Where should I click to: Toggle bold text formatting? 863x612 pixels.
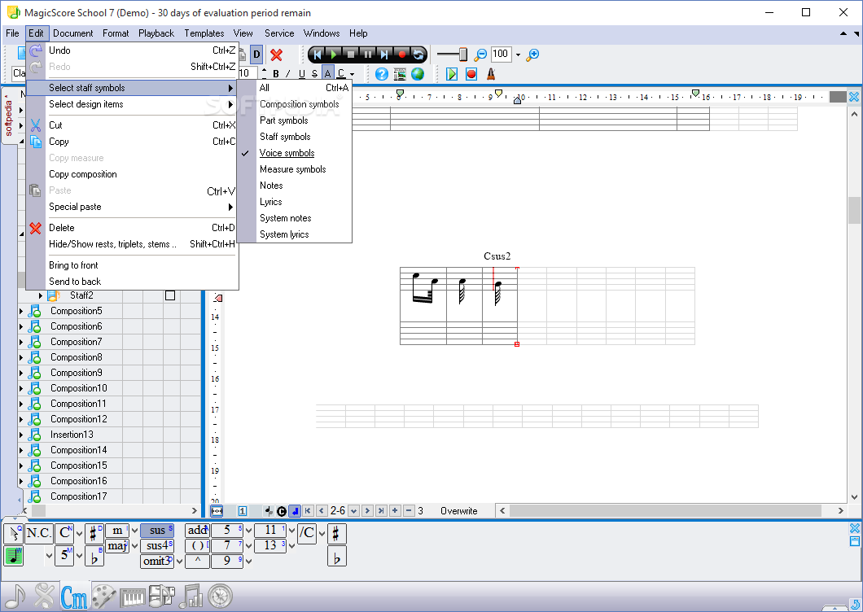(x=276, y=74)
